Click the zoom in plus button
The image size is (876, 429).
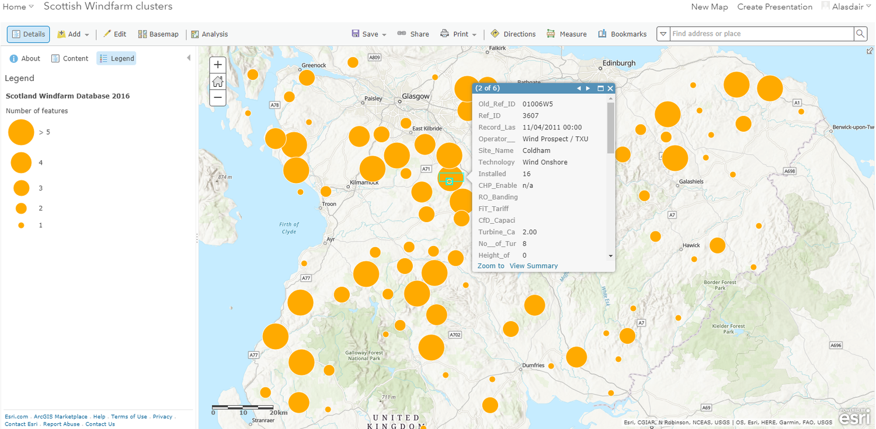[218, 65]
